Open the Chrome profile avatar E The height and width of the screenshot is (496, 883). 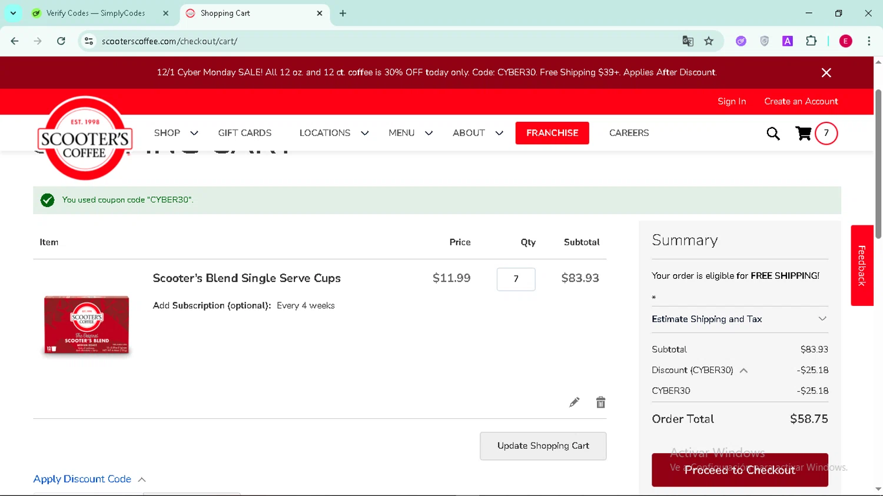click(845, 41)
